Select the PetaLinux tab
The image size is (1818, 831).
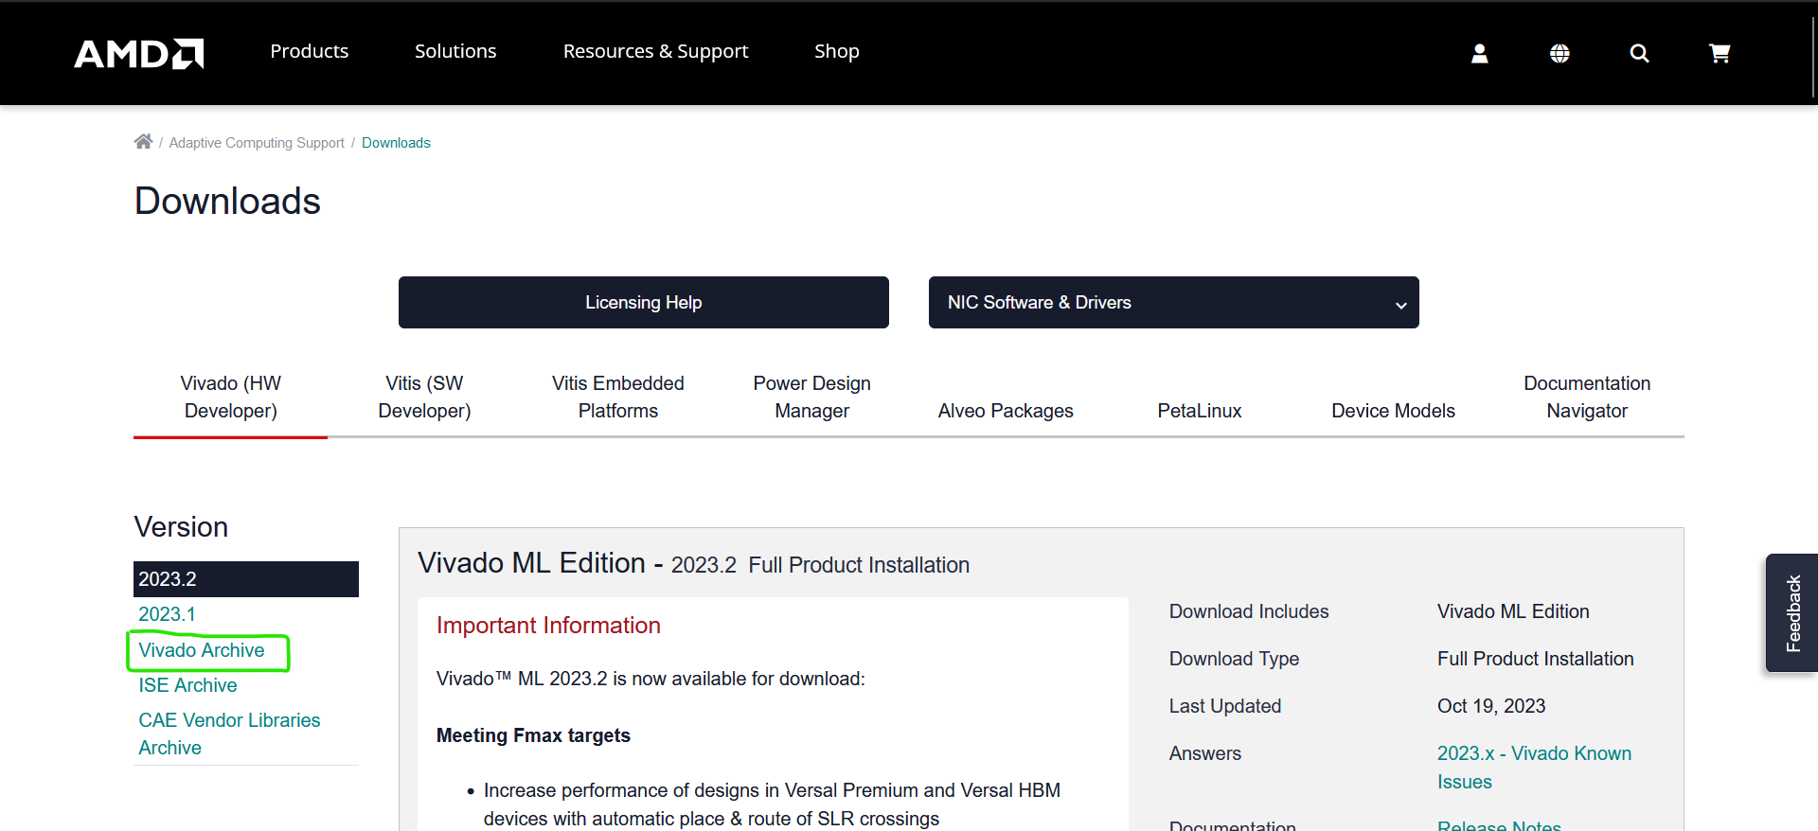click(x=1199, y=411)
